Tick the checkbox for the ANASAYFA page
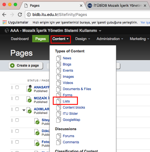 17,87
